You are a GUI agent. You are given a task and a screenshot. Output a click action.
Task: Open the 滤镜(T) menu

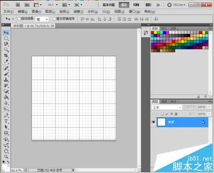(x=78, y=12)
